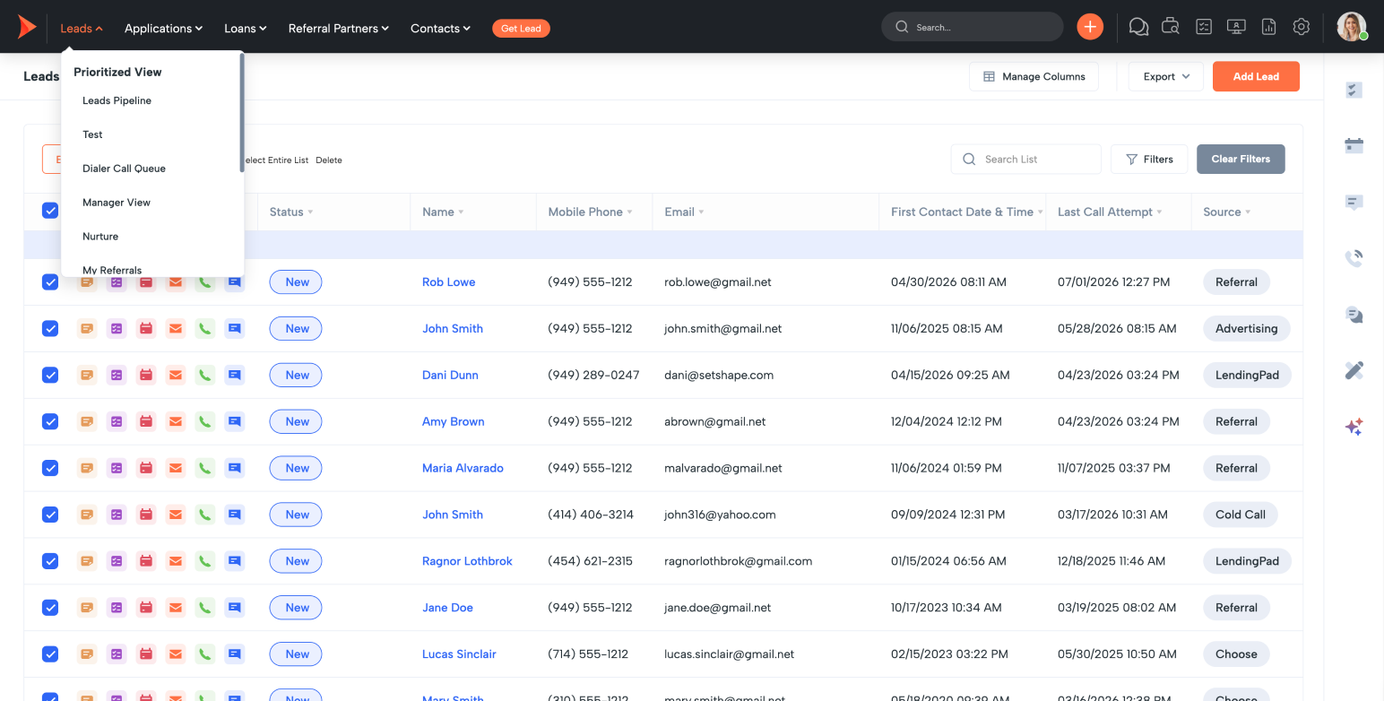Click the email icon on Lucas Sinclair's row
Screen dimensions: 1384x701
point(176,654)
